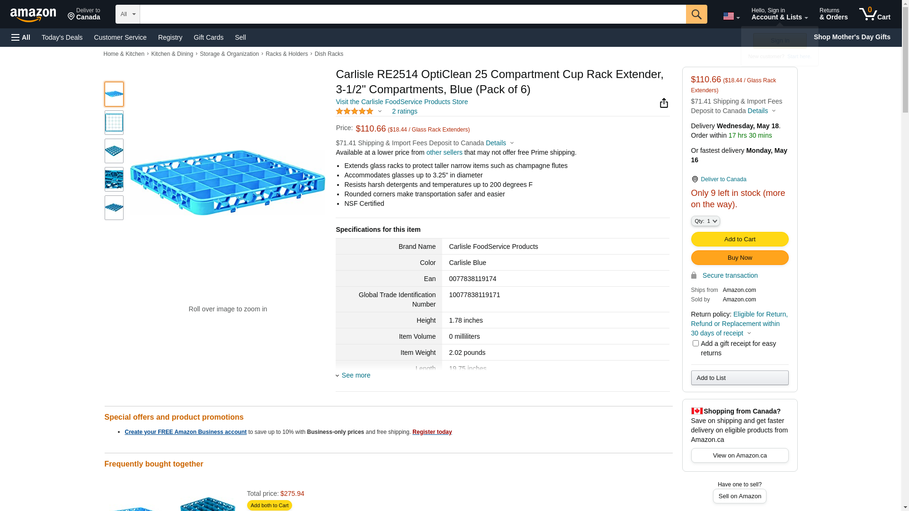Click the Buy Now button

click(740, 258)
